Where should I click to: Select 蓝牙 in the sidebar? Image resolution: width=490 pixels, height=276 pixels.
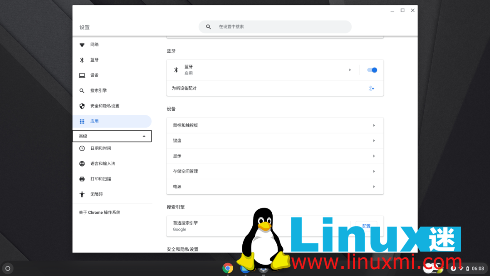(112, 60)
